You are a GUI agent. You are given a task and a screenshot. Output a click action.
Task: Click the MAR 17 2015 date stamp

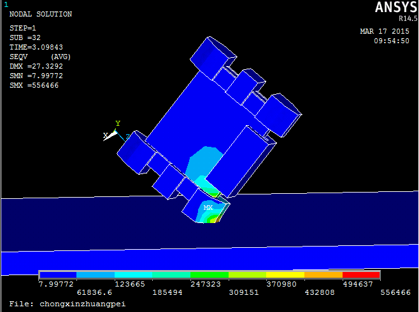(384, 31)
